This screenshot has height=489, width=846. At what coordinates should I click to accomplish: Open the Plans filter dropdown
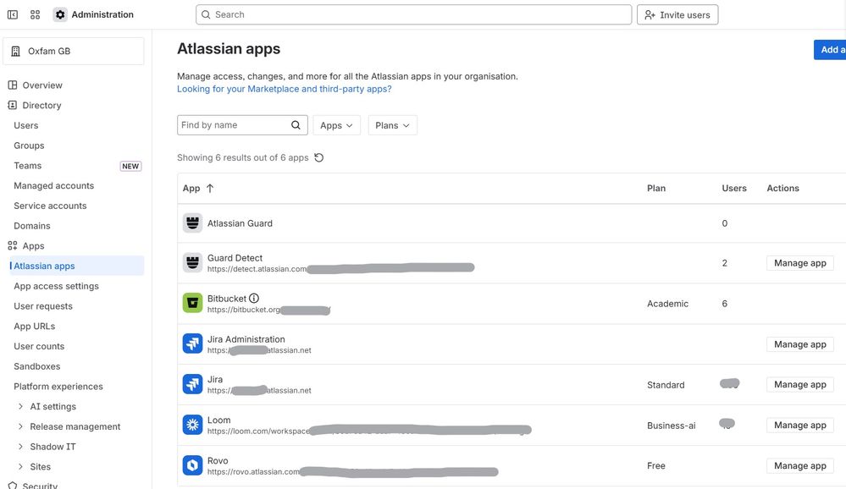[392, 125]
